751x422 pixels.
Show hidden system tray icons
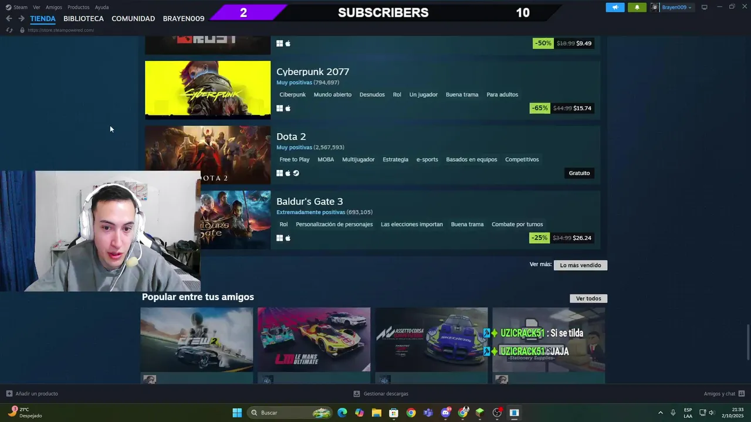pyautogui.click(x=660, y=413)
